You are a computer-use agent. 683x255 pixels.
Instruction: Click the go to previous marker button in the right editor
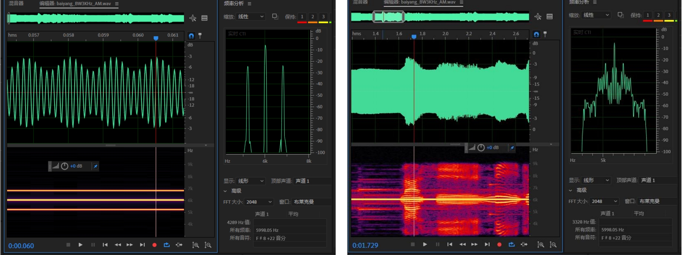pos(450,244)
